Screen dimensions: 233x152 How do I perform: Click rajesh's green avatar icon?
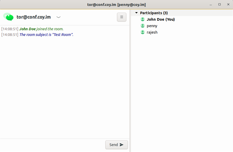pyautogui.click(x=142, y=32)
